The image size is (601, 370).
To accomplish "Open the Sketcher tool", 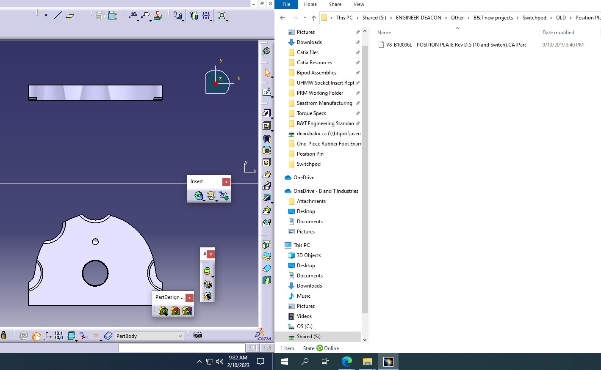I will [266, 92].
